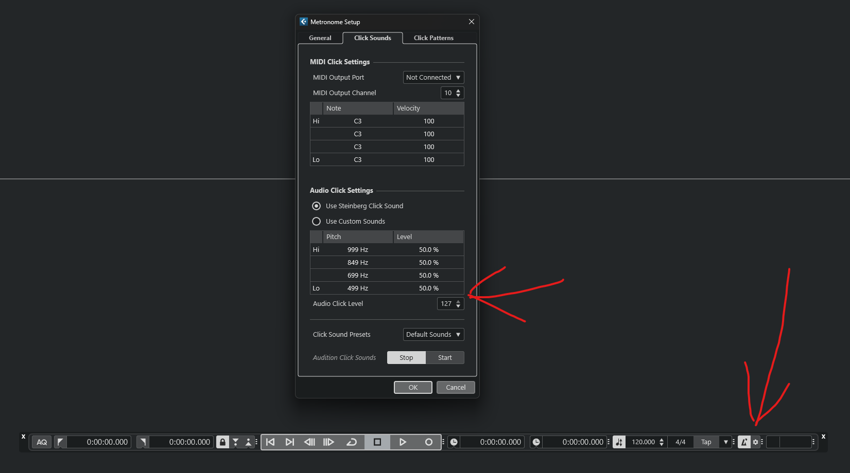The image size is (850, 473).
Task: Click the Hi row C3 note cell
Action: [x=358, y=121]
